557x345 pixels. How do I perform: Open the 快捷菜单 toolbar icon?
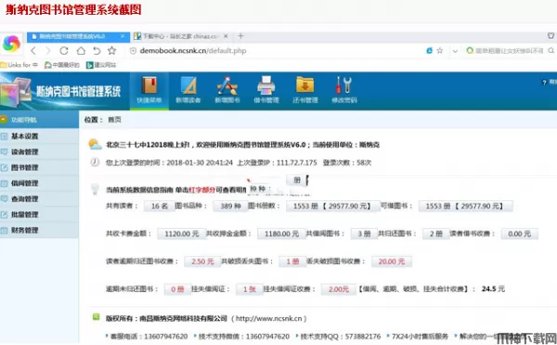[x=149, y=91]
